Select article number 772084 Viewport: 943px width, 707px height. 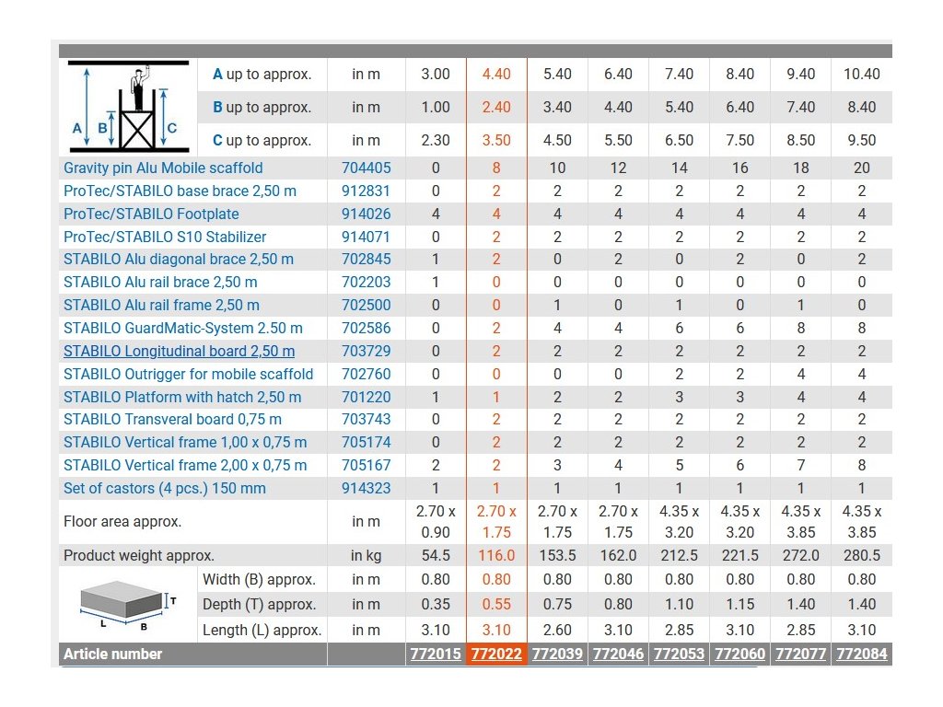click(862, 655)
